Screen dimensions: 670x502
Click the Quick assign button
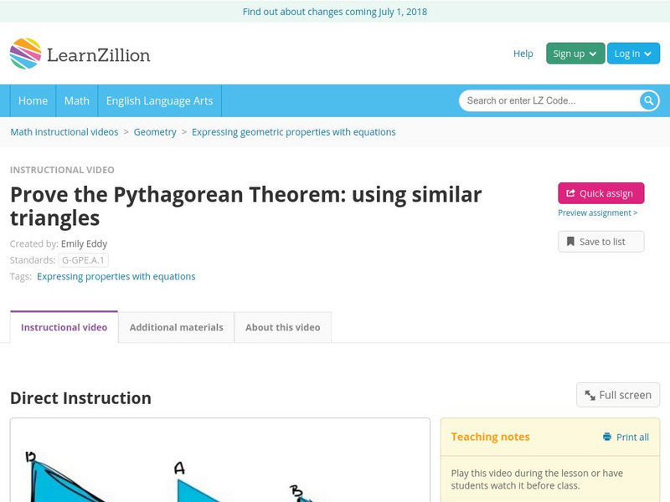[x=600, y=192]
